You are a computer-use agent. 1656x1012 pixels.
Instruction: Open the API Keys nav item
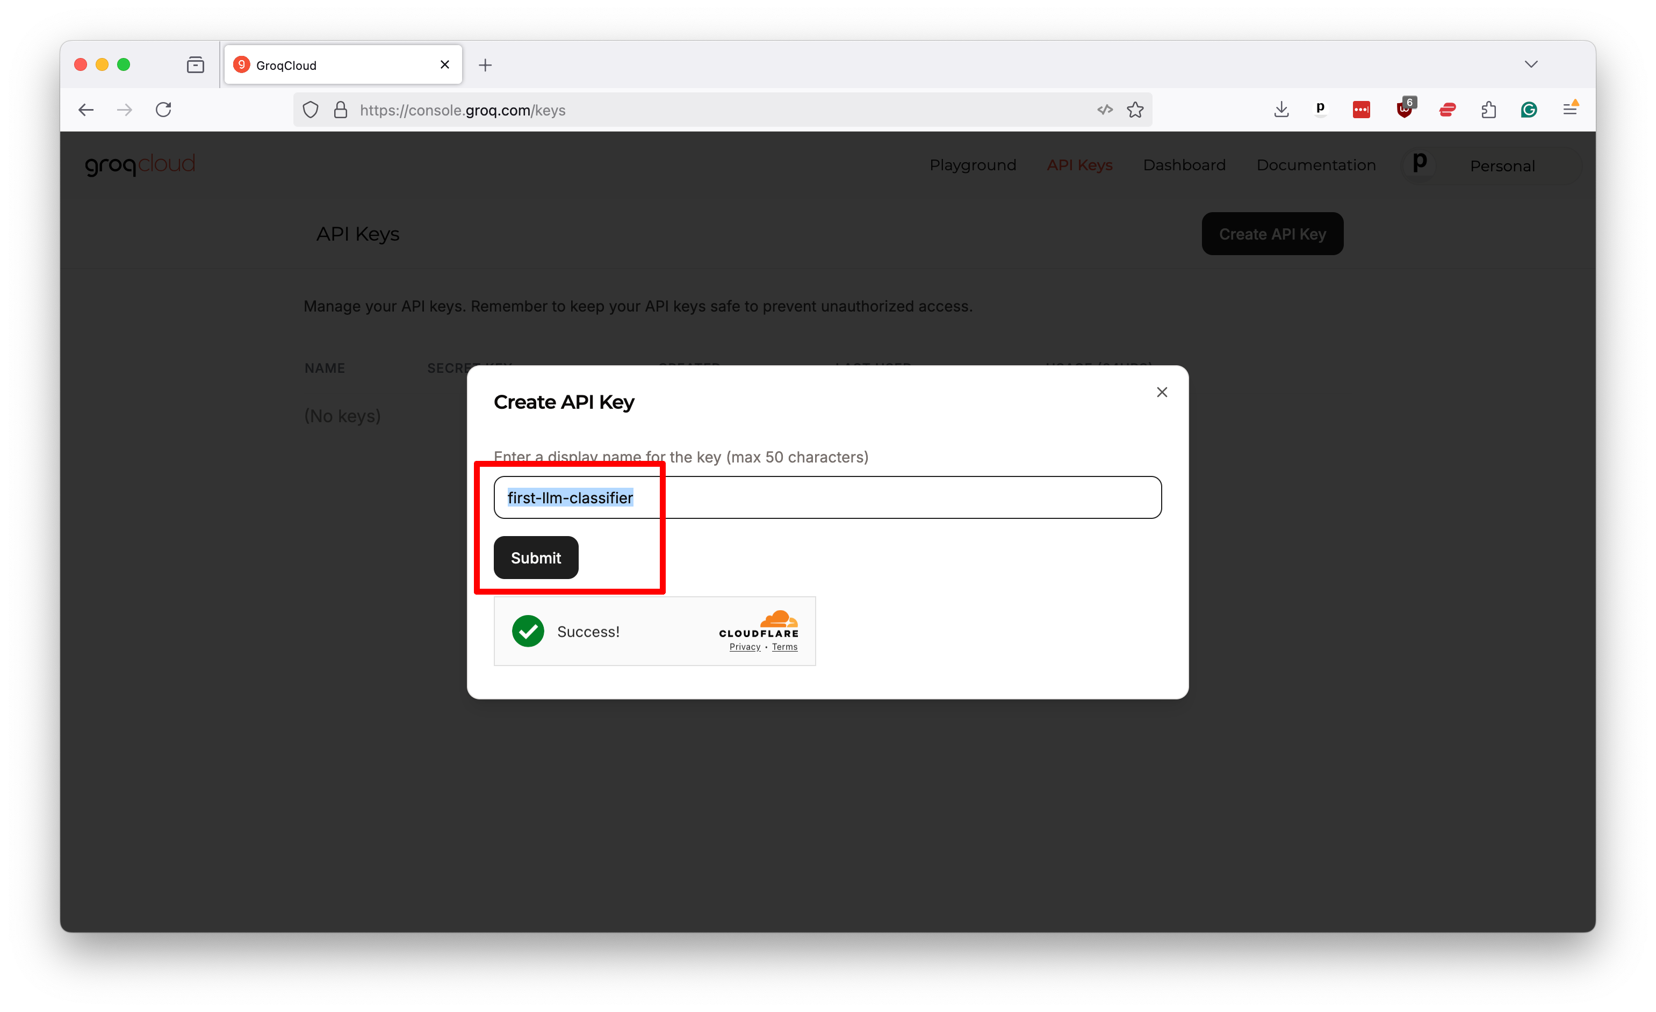point(1079,164)
